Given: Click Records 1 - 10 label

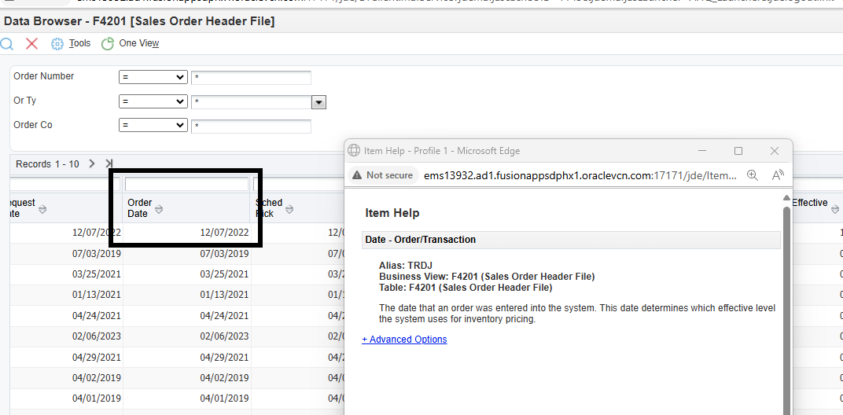Looking at the screenshot, I should point(47,164).
